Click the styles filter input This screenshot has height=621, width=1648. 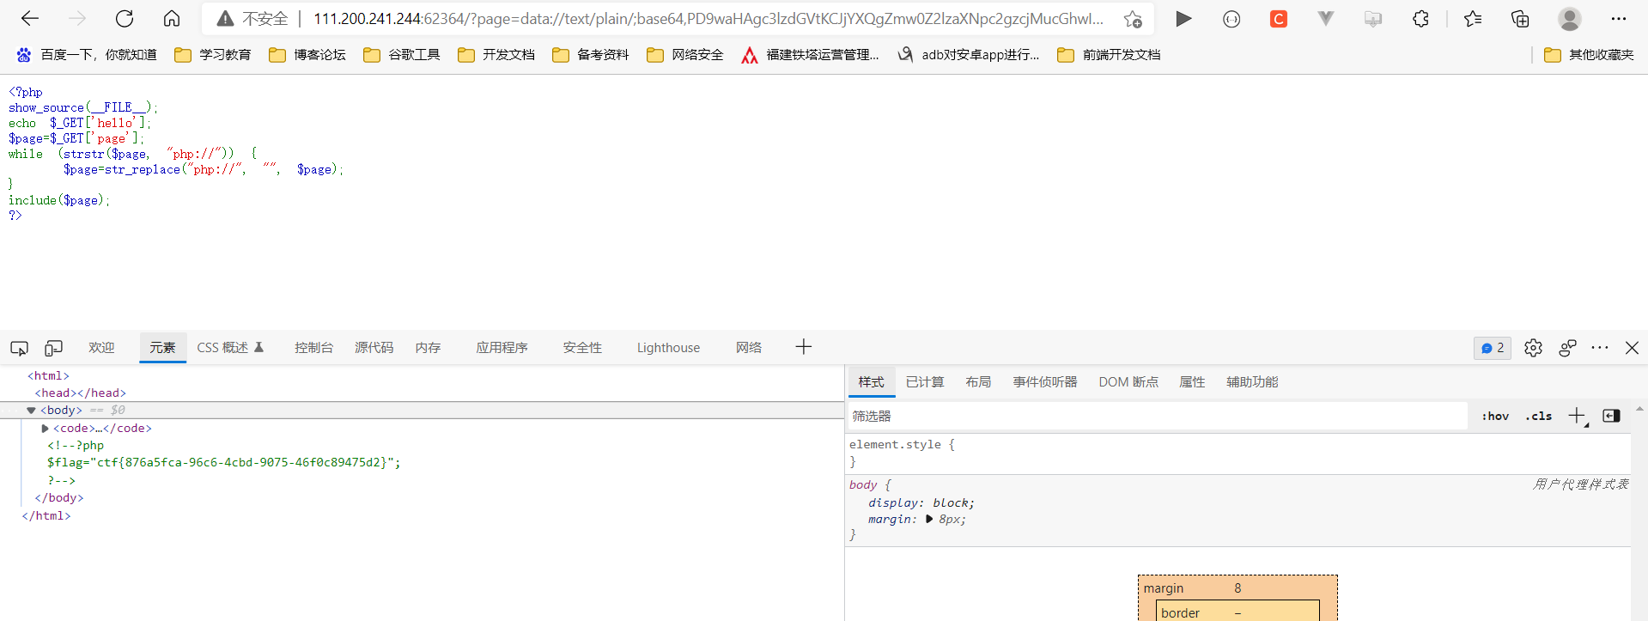click(1158, 416)
